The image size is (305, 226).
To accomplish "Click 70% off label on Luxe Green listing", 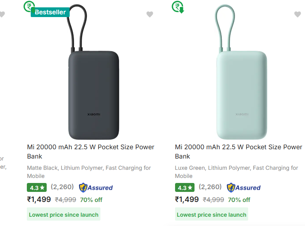I will [x=239, y=200].
